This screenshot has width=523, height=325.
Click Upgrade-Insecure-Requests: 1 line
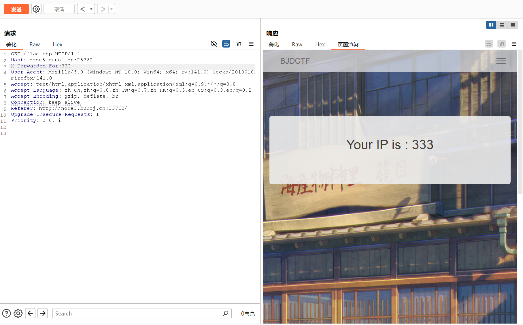[x=55, y=114]
